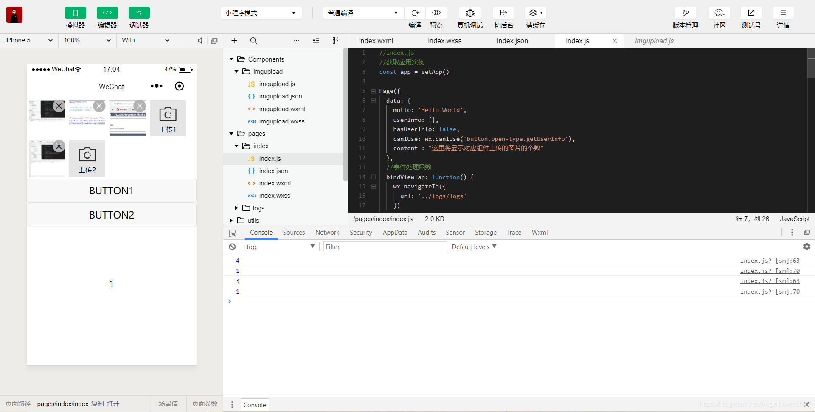Undock the debugger panel
Image resolution: width=815 pixels, height=412 pixels.
point(807,232)
